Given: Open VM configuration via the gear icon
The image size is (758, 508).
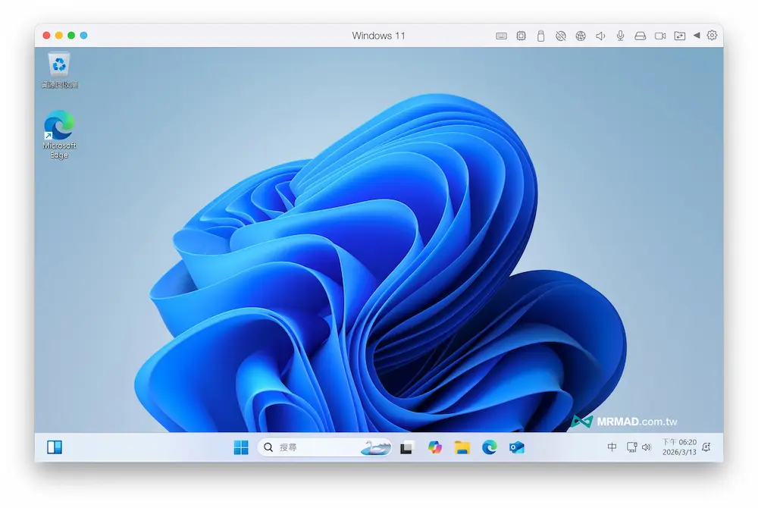Looking at the screenshot, I should tap(711, 35).
